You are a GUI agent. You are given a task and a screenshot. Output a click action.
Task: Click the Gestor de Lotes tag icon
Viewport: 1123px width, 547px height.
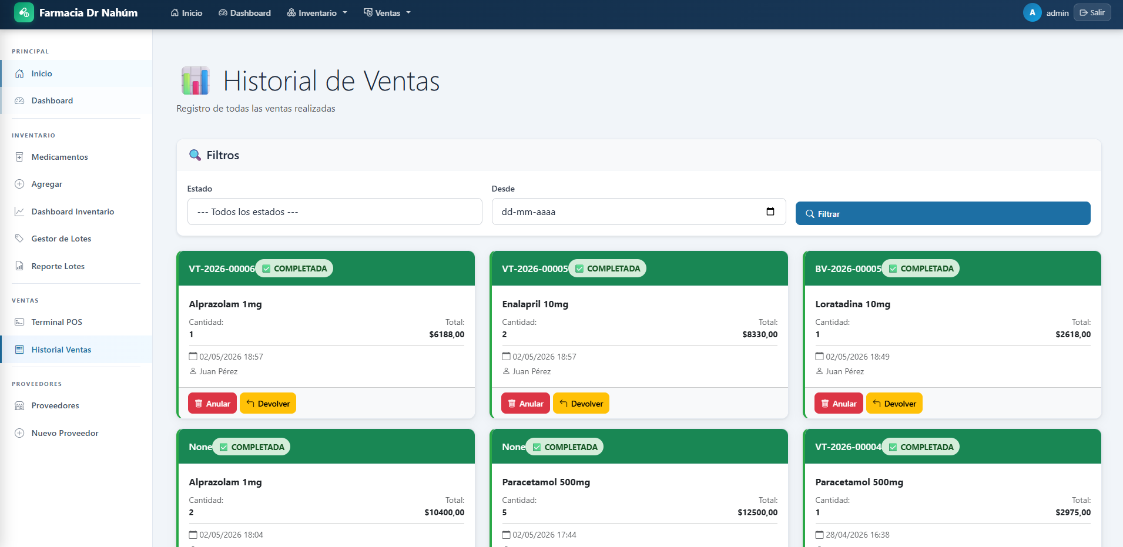19,239
